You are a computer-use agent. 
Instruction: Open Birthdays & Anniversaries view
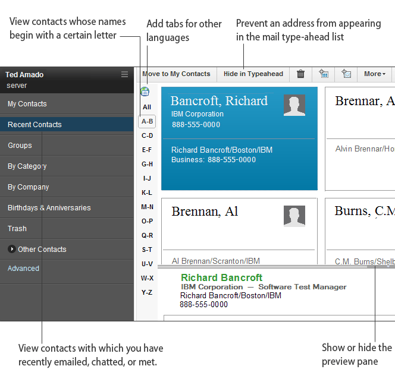(x=67, y=207)
